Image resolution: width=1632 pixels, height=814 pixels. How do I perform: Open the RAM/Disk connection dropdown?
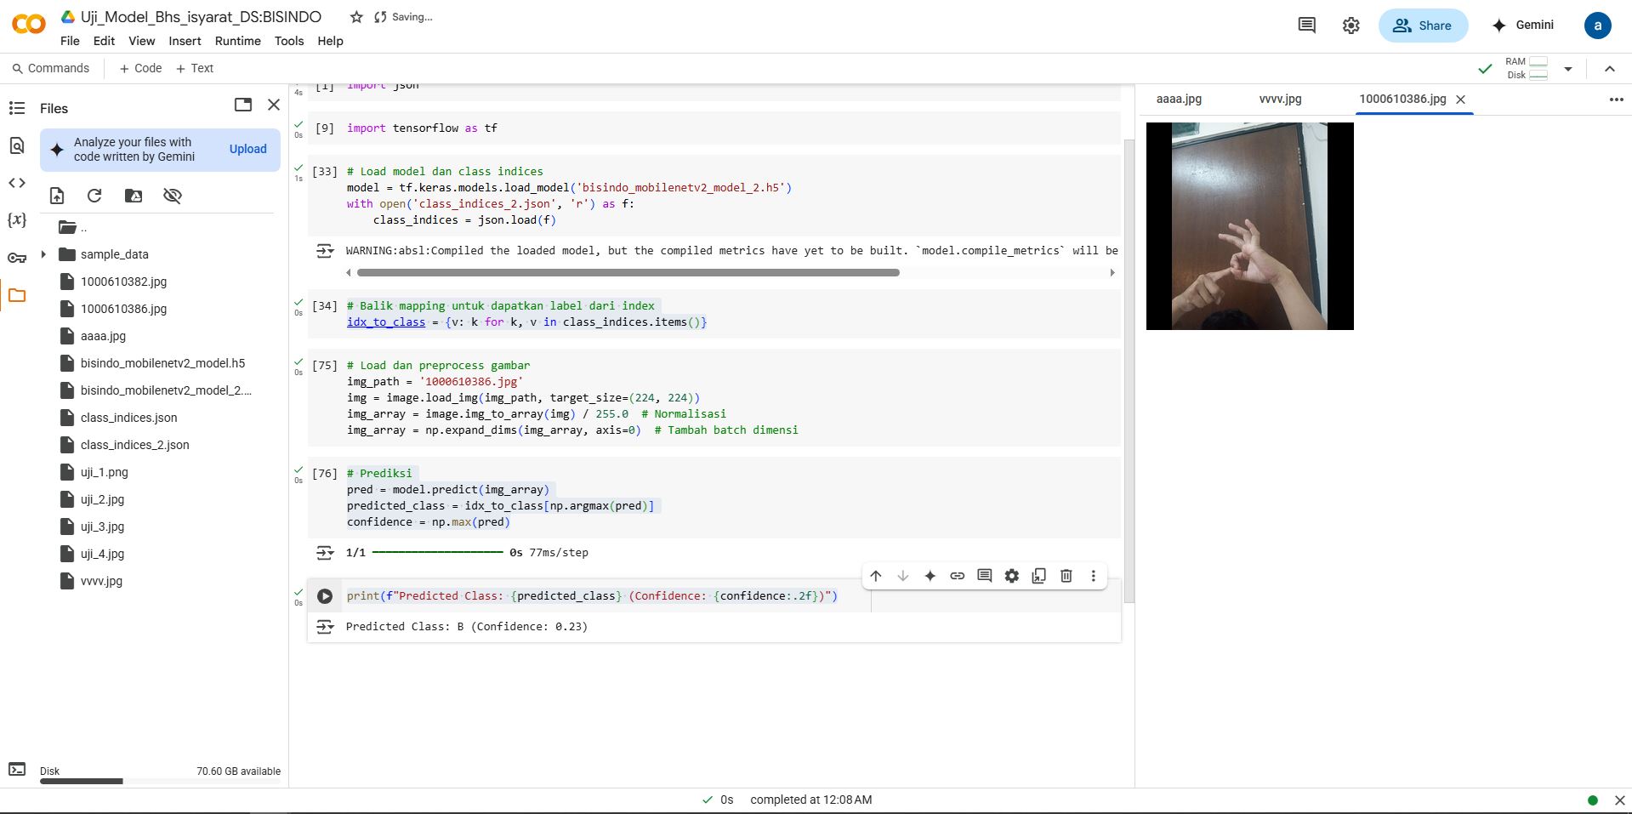pos(1568,69)
